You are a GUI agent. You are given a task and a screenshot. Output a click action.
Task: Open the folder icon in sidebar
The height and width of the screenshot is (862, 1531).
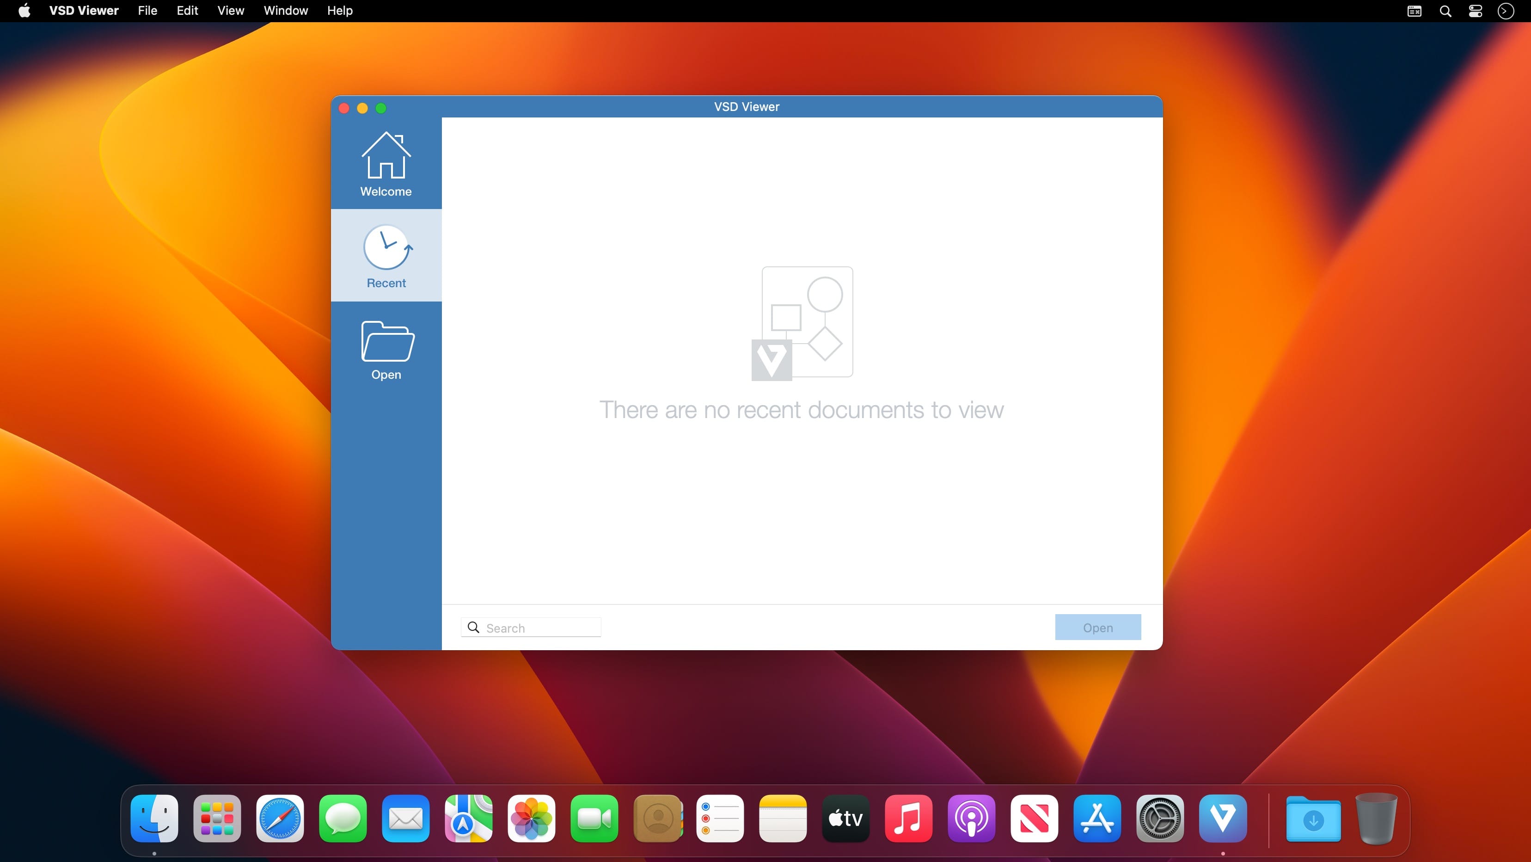click(387, 341)
